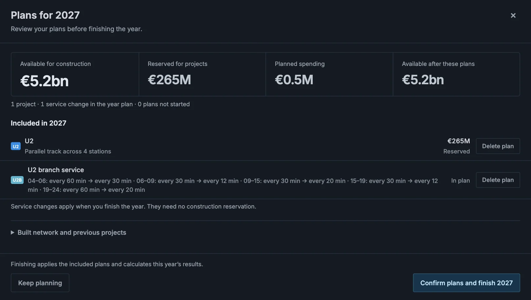Select the Available for construction card
Screen dimensions: 531x300
75,74
